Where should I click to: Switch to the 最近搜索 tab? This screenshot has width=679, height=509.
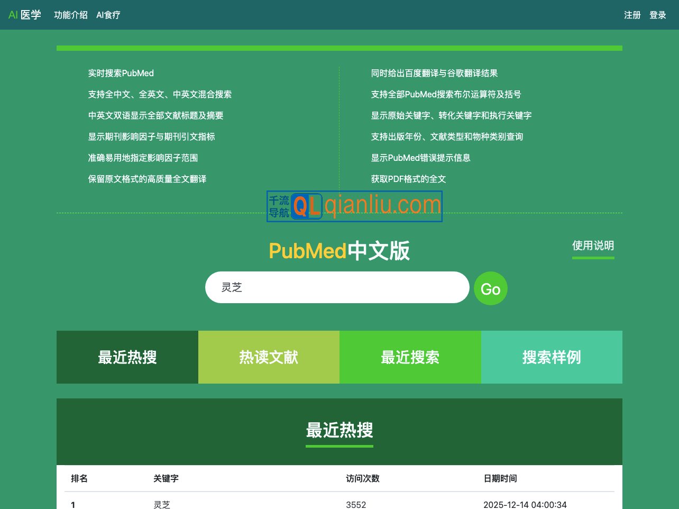[410, 357]
